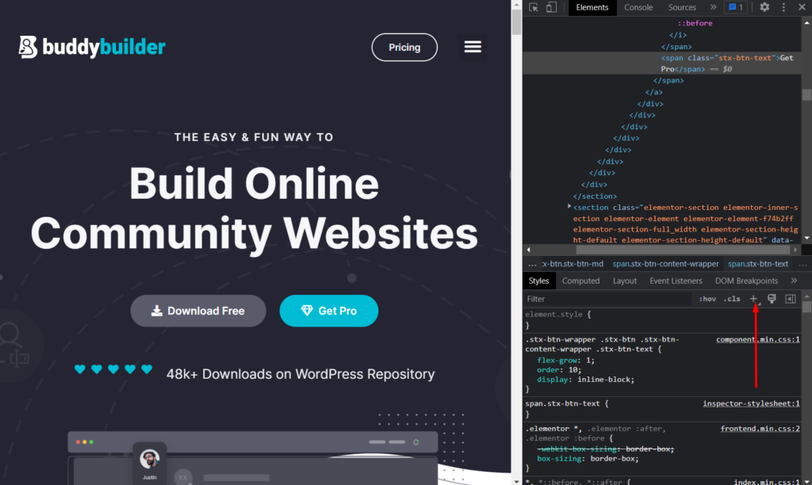Click the flex-grow: 1 declaration

coord(566,361)
